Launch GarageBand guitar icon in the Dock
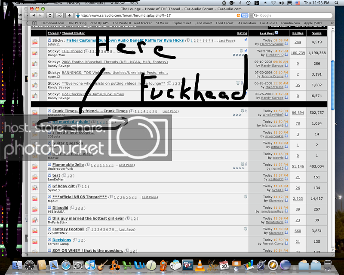The width and height of the screenshot is (344, 275). click(102, 266)
